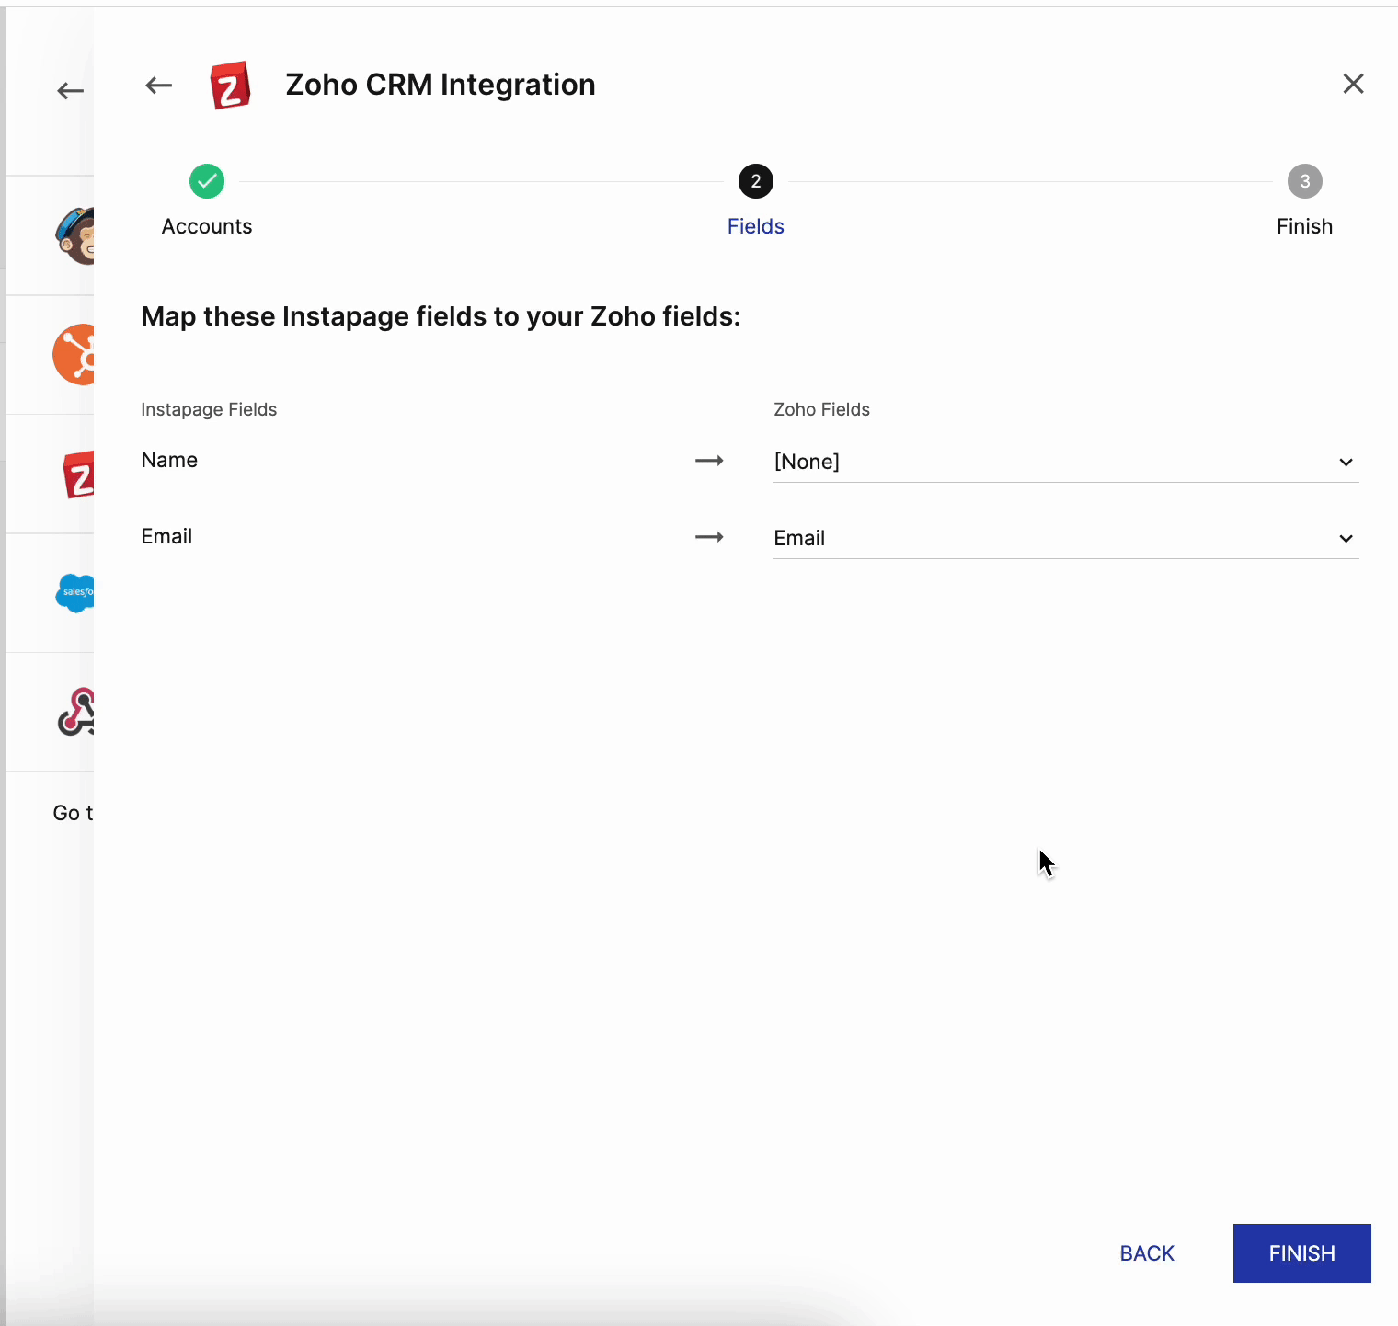
Task: Click the Finish step number 3 circle
Action: click(1304, 181)
